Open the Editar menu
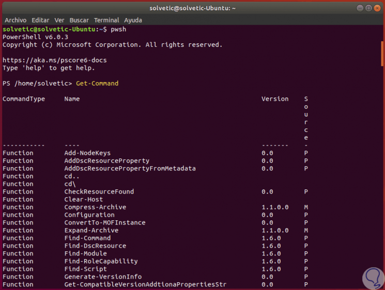The height and width of the screenshot is (290, 385). (x=40, y=20)
